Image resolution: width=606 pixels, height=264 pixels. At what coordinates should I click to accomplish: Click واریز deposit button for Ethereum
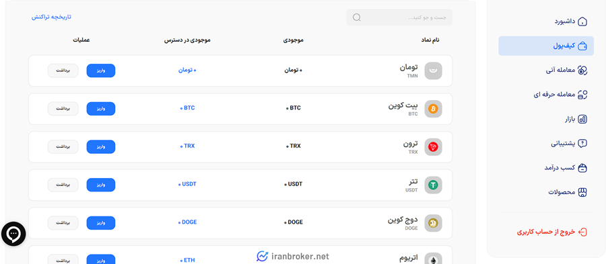[101, 259]
